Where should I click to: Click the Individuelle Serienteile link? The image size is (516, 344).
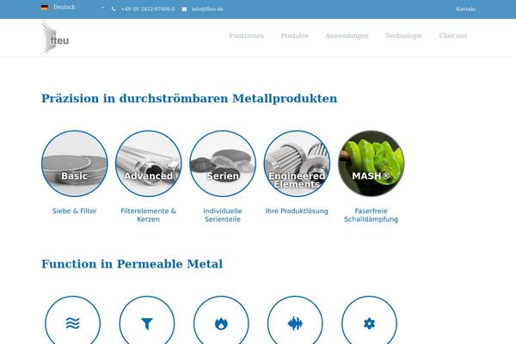[x=223, y=215]
